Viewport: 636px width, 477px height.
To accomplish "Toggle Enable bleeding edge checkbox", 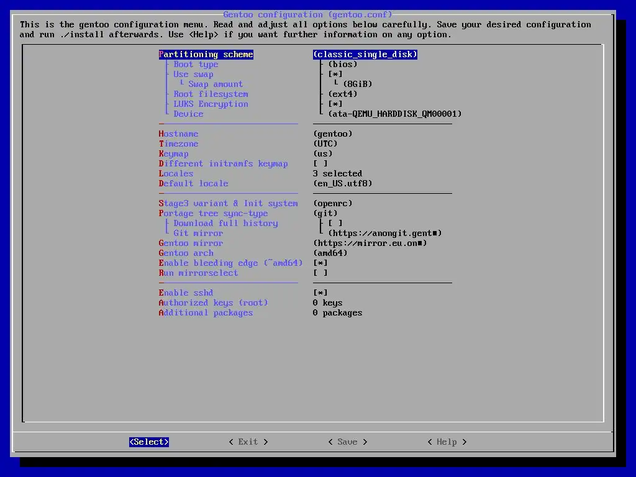I will pos(320,263).
